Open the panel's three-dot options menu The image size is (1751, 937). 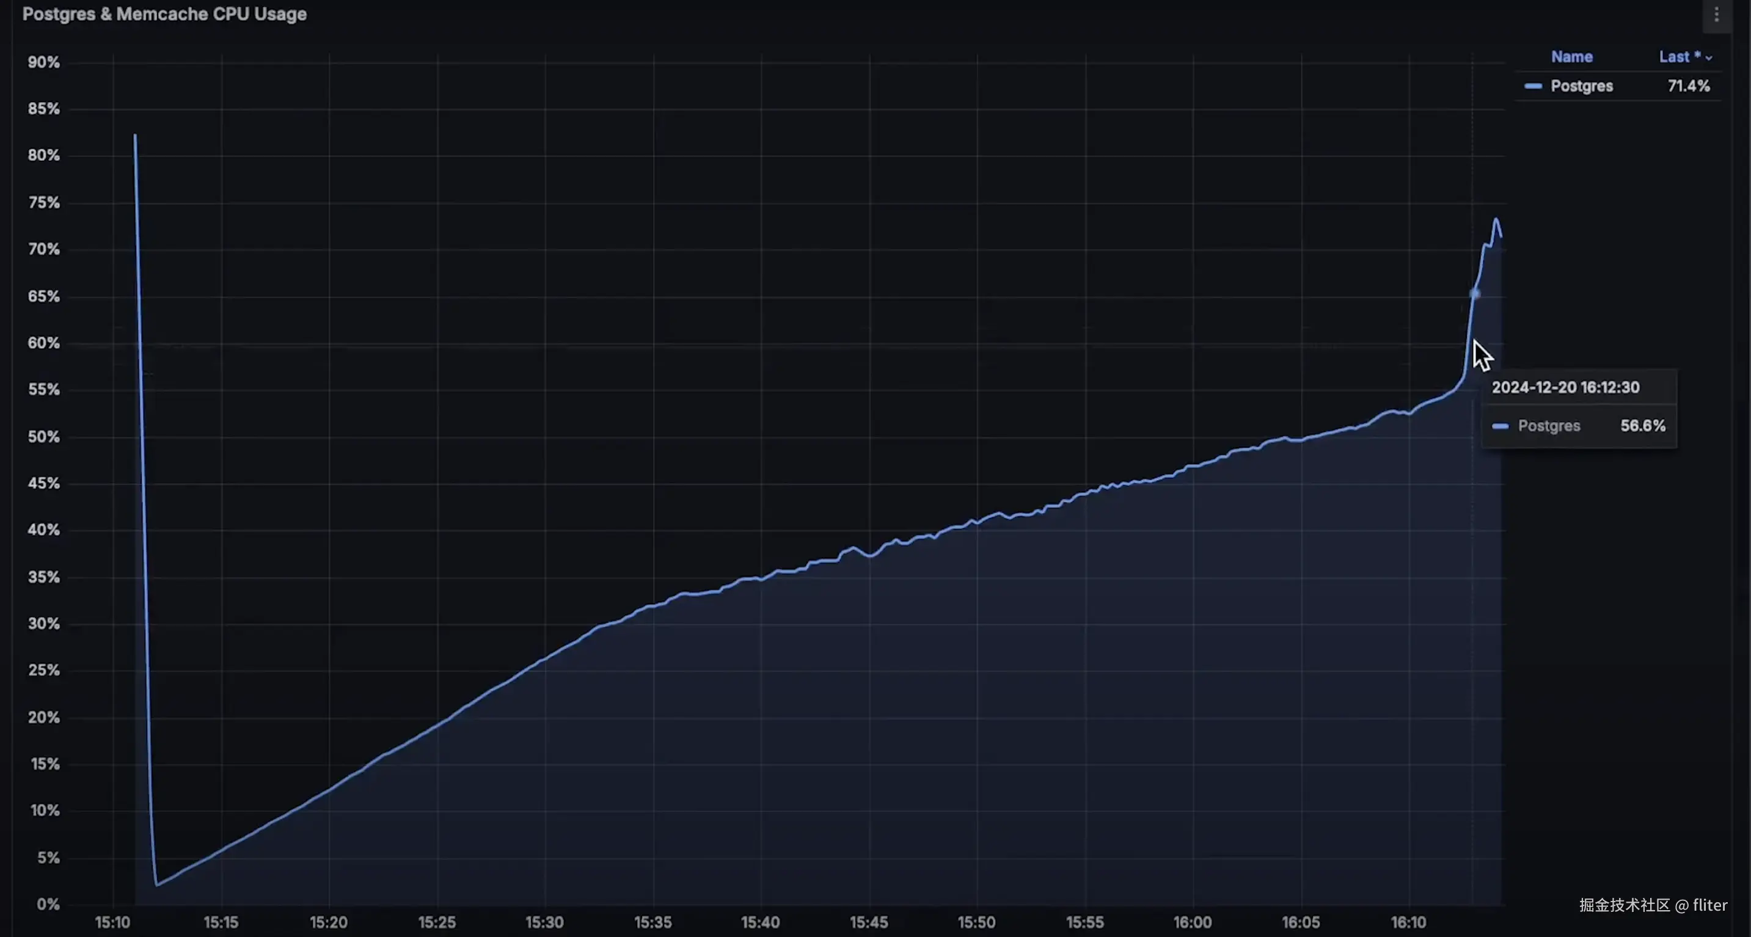(x=1716, y=15)
